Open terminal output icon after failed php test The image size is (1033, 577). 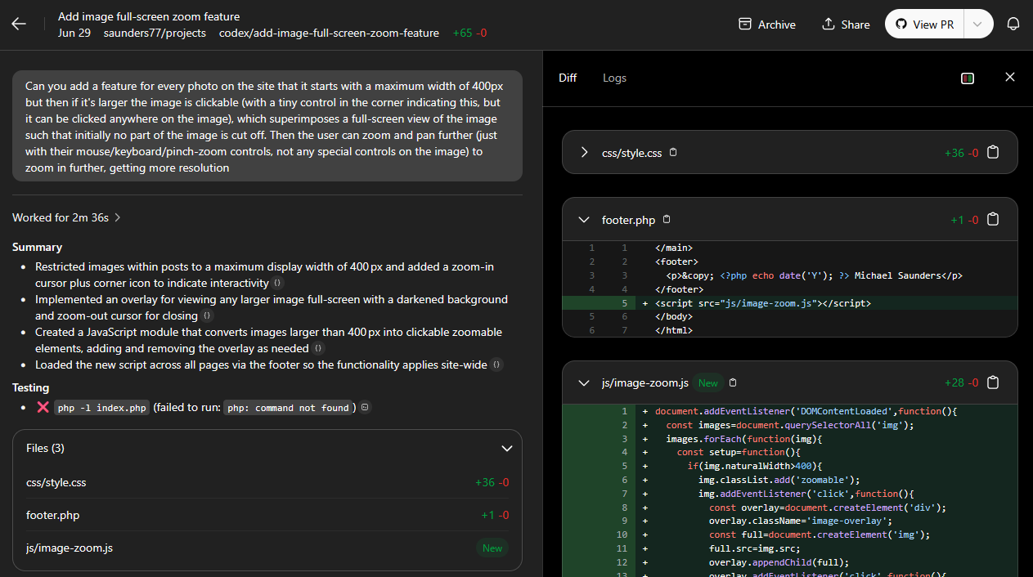[365, 407]
